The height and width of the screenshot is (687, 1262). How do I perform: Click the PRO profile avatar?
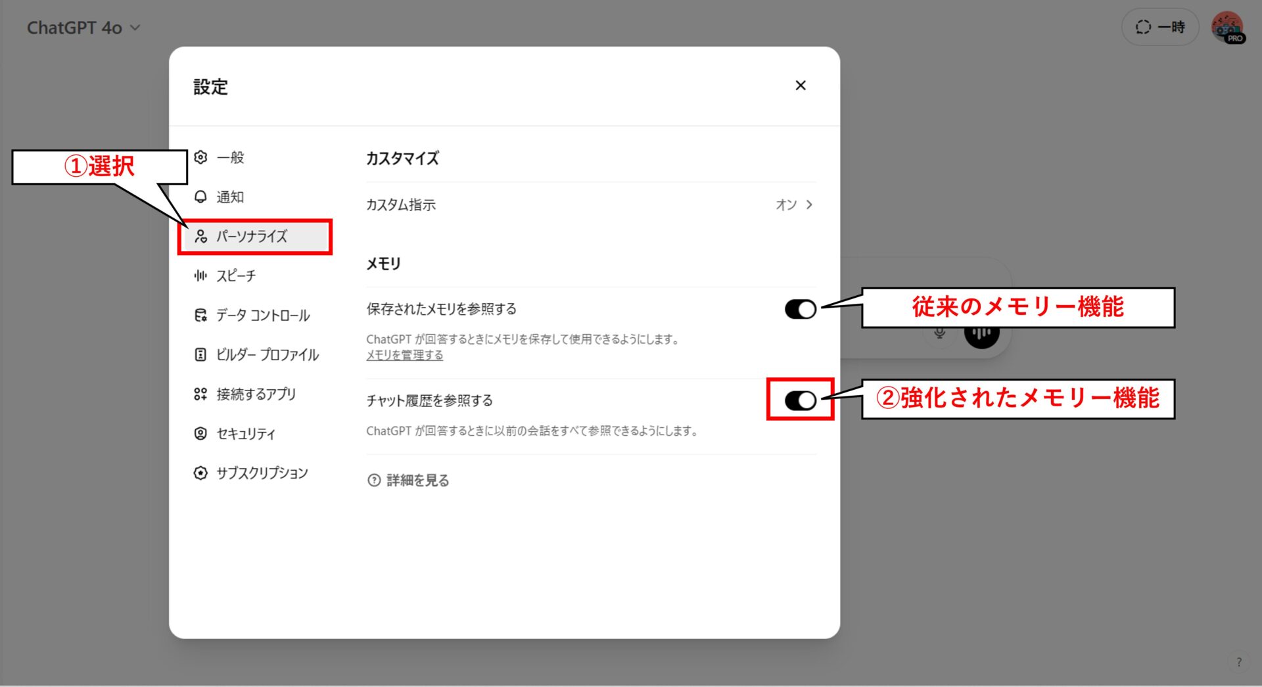1228,27
